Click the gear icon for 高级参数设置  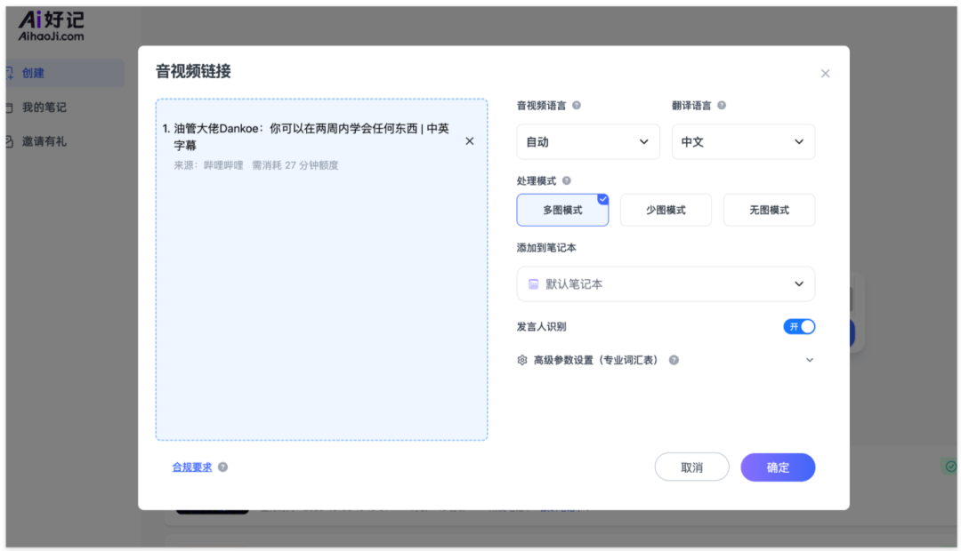(522, 361)
